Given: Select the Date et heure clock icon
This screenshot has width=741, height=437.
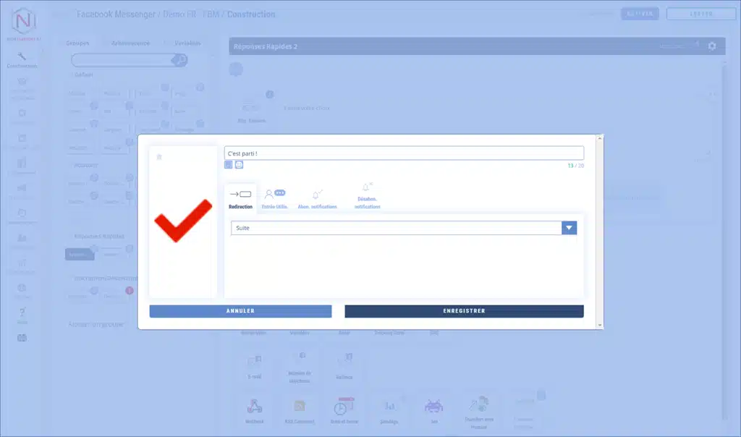Looking at the screenshot, I should 344,406.
